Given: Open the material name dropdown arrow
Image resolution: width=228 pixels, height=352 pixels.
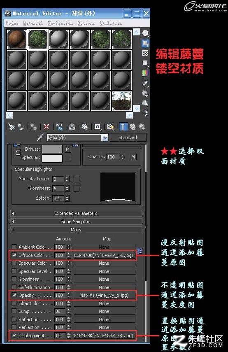Looking at the screenshot, I should tap(105, 138).
